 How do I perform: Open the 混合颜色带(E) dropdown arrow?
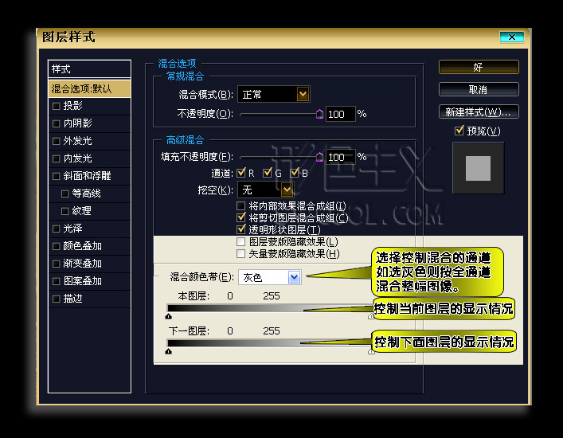(x=294, y=277)
